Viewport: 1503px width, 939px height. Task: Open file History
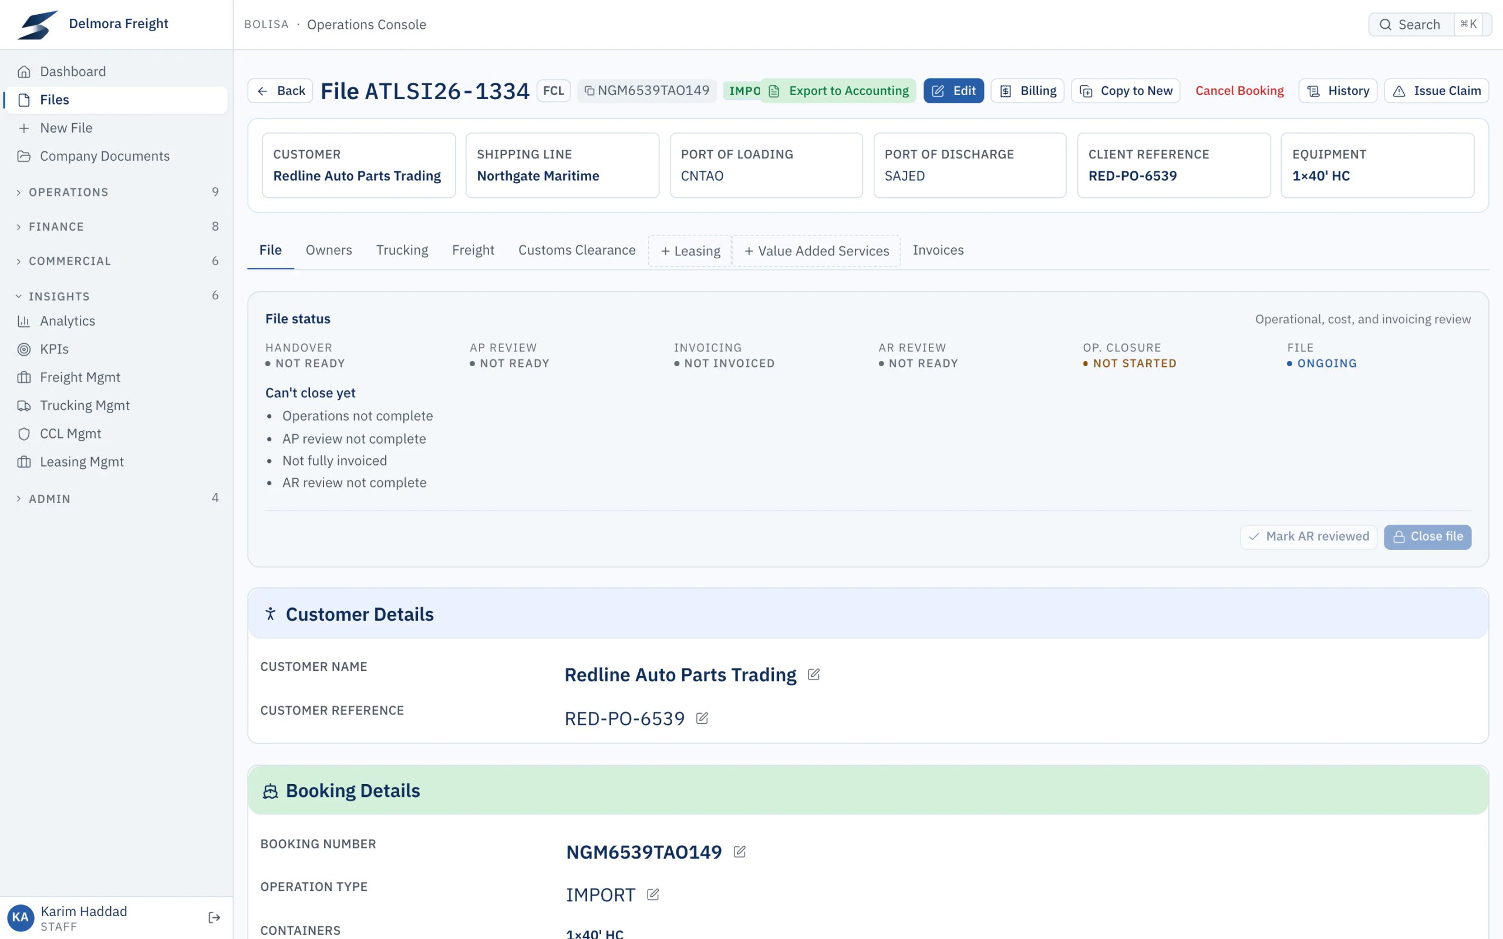tap(1338, 90)
